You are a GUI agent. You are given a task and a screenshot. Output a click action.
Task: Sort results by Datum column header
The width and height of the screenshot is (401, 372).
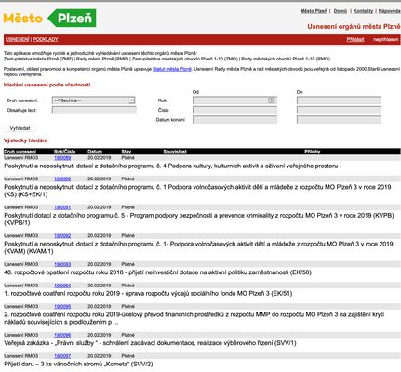(95, 152)
